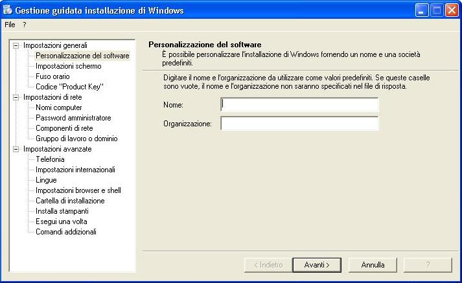Open the ? help menu

(25, 25)
